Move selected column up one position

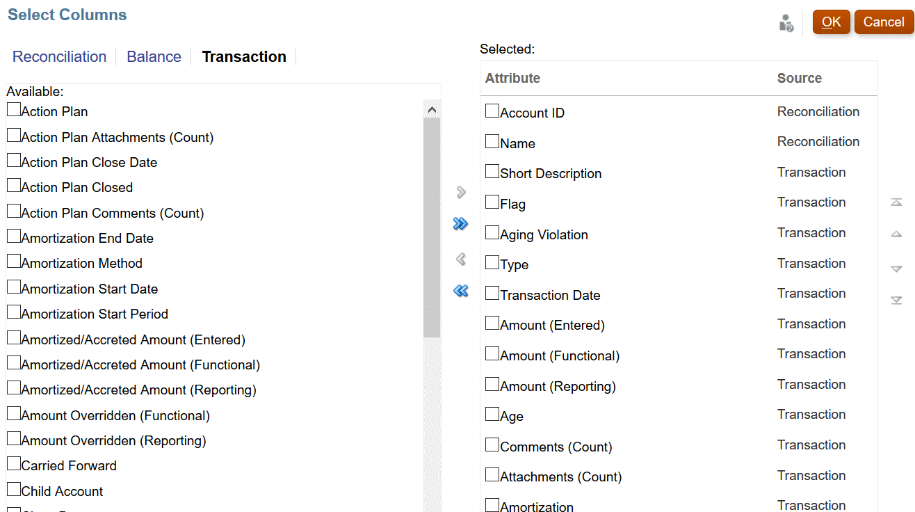pos(896,234)
